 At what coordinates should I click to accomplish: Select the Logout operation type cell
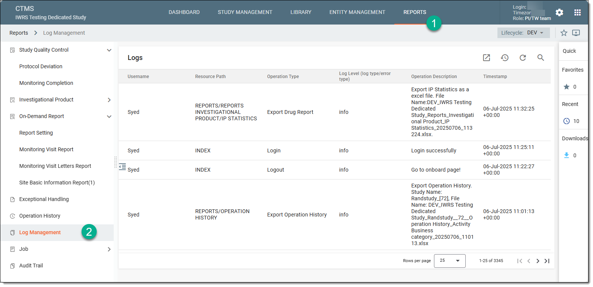click(275, 170)
